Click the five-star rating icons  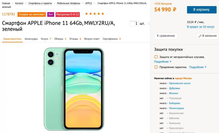94,14
